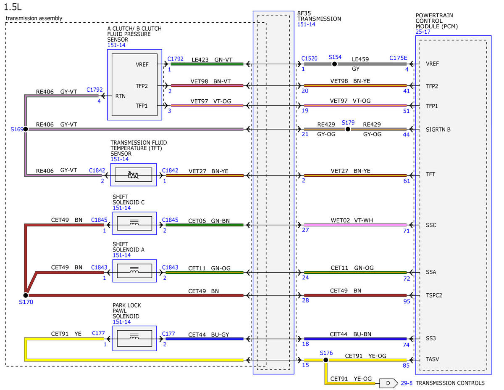Viewport: 504px width, 390px height.
Task: Click the SIGRTN B pin label on PCM
Action: click(438, 130)
